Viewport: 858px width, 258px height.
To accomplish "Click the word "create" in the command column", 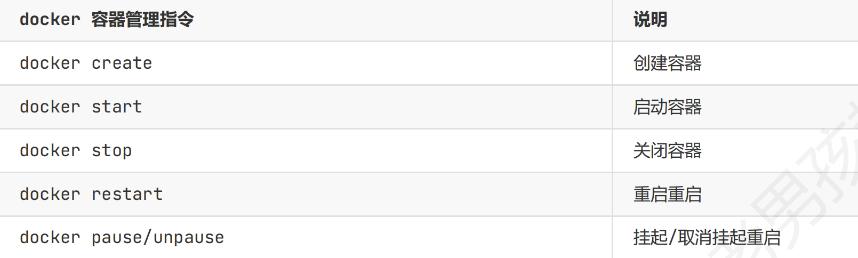I will point(122,63).
